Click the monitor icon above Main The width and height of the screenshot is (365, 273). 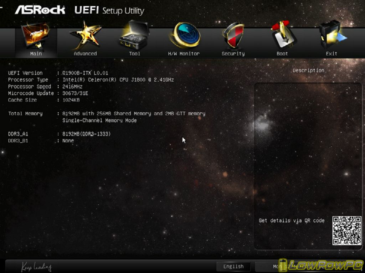(x=36, y=36)
